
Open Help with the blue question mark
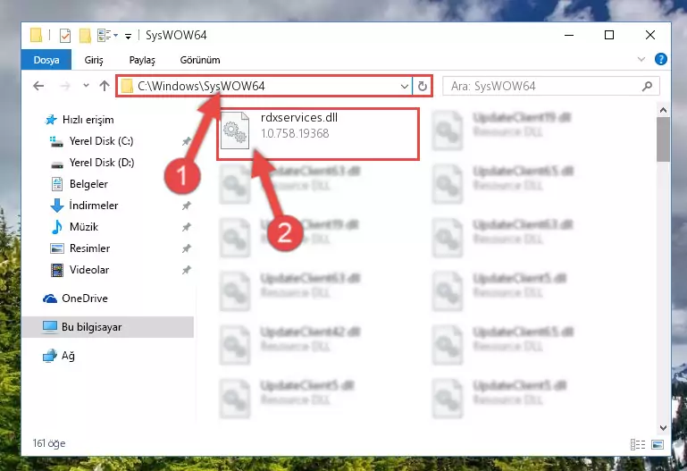pyautogui.click(x=661, y=59)
